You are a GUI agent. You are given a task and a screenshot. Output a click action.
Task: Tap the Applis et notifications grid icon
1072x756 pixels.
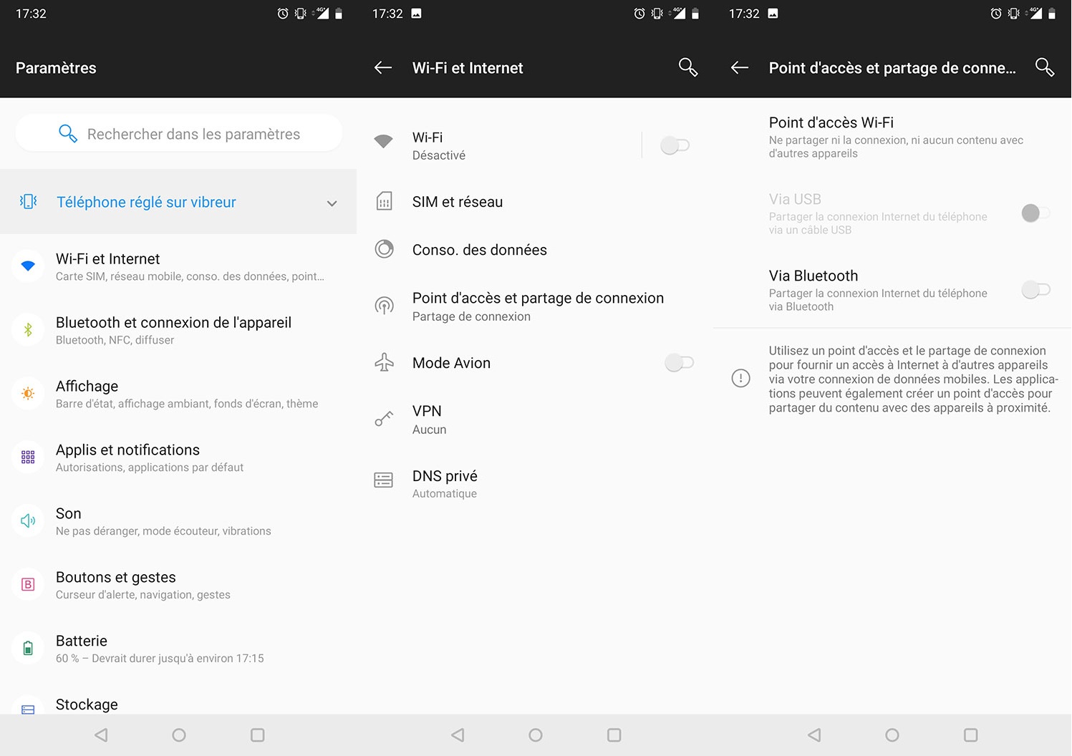(x=28, y=457)
